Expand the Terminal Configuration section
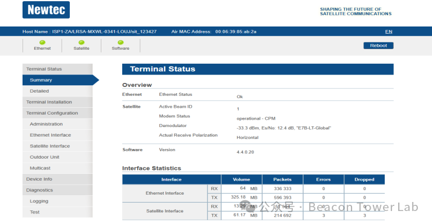The image size is (432, 224). click(57, 113)
